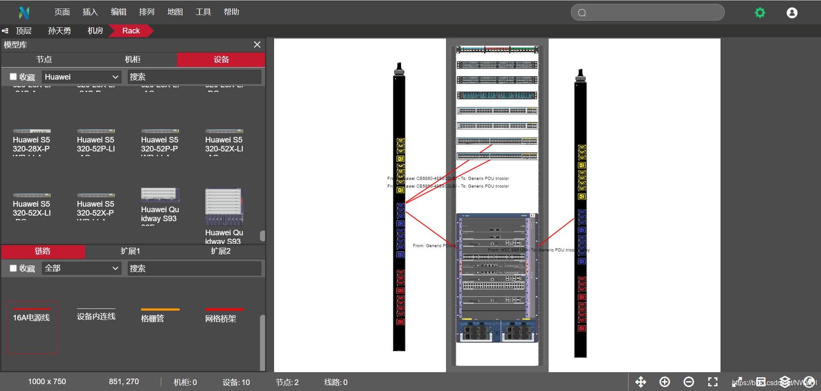Open the Huawei vendor dropdown
The height and width of the screenshot is (391, 821).
(x=81, y=77)
